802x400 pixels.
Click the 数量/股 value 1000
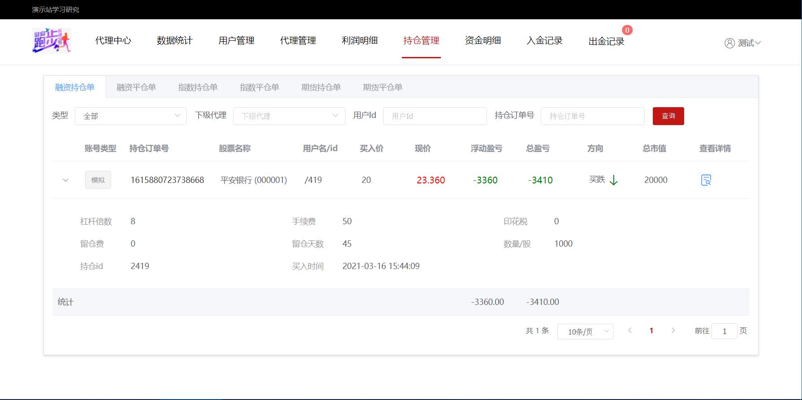point(563,243)
